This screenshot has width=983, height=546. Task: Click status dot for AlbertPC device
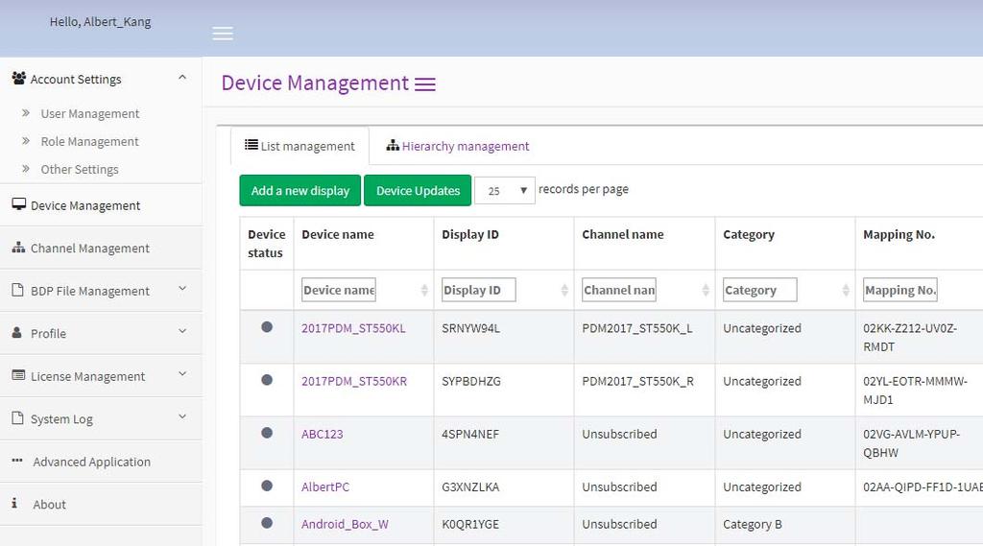tap(267, 486)
